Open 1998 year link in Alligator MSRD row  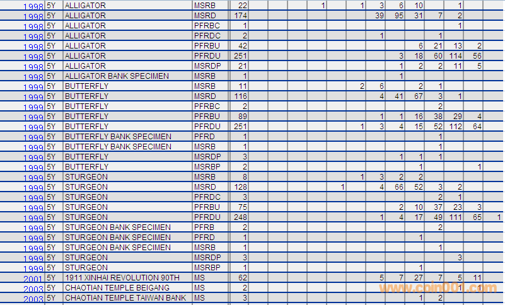click(x=33, y=17)
